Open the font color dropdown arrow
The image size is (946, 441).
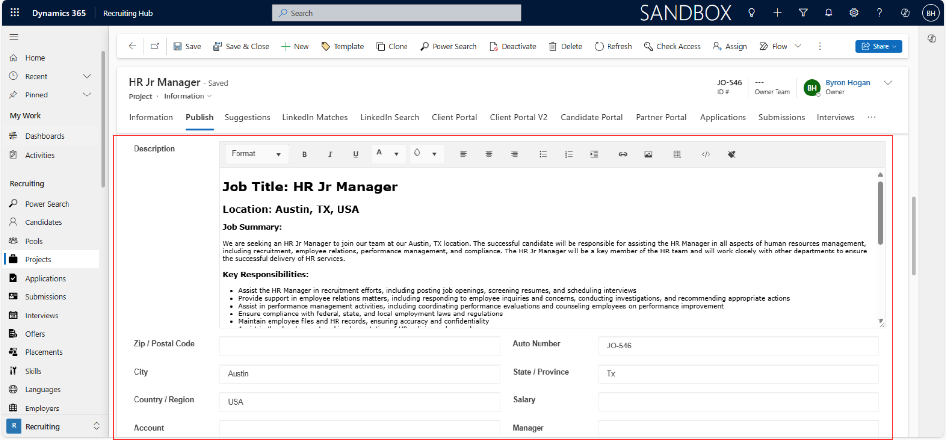[396, 154]
